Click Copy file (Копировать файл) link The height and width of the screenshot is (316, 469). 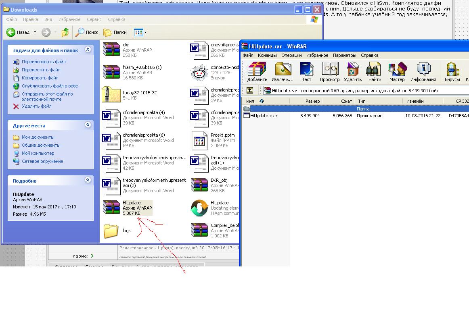pyautogui.click(x=40, y=78)
